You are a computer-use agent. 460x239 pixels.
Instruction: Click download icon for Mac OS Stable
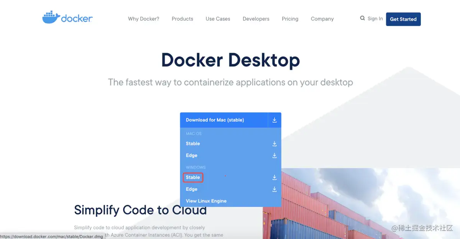pos(274,144)
